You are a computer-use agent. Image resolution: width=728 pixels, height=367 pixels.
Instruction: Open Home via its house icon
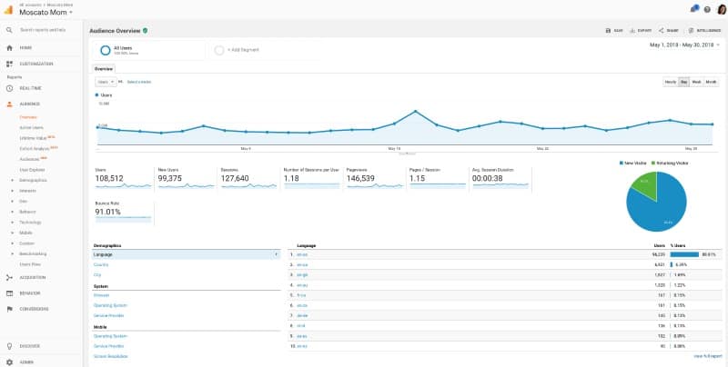click(x=9, y=48)
